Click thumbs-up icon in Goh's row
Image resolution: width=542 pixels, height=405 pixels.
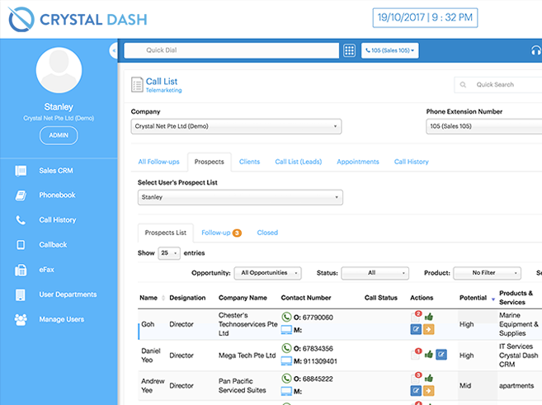pyautogui.click(x=428, y=317)
